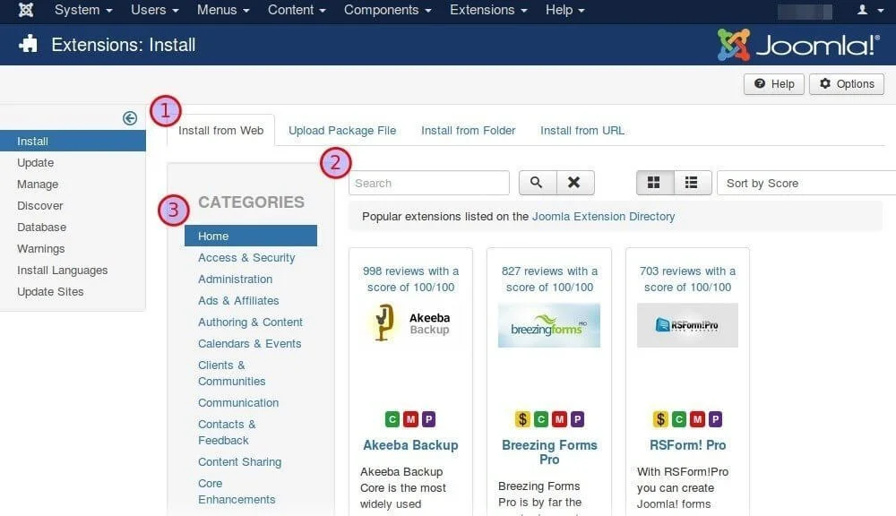Open Contacts & Feedback category
896x516 pixels.
click(x=228, y=432)
